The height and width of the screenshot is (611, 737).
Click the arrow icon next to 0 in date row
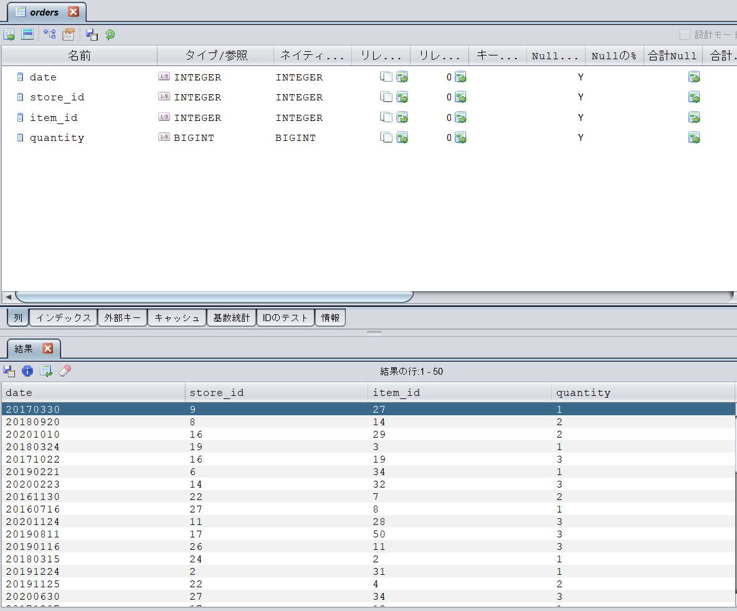click(460, 77)
